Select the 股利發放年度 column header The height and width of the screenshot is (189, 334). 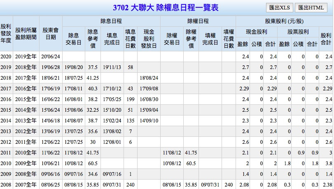point(6,33)
